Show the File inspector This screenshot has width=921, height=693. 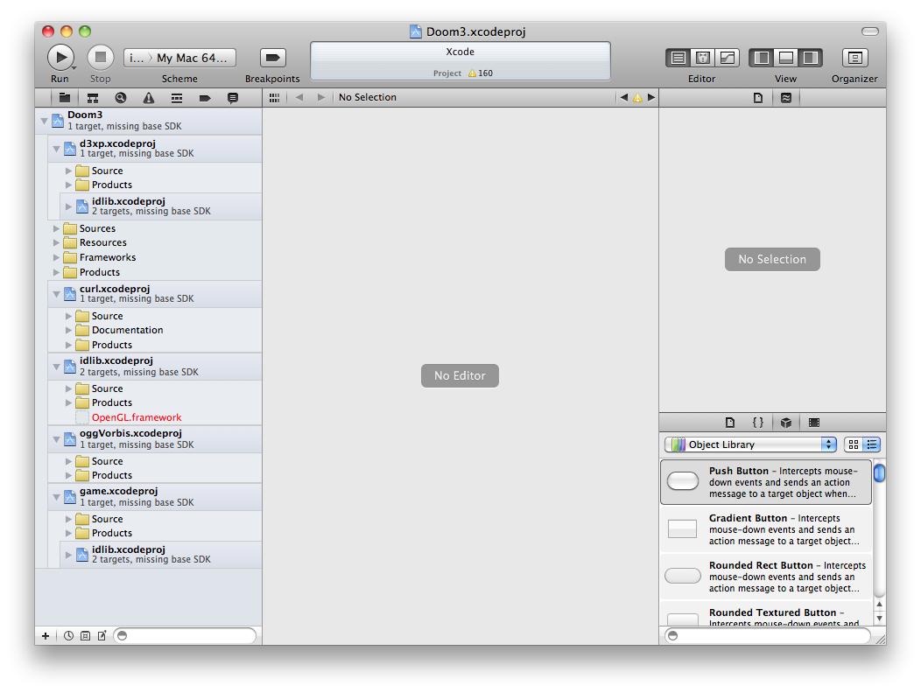758,98
